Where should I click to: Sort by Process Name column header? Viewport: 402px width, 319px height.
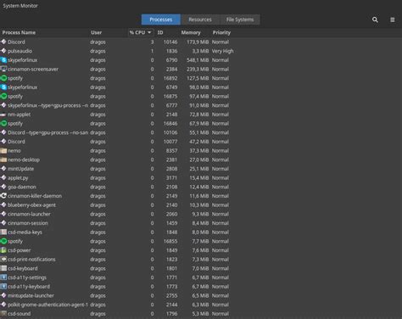[19, 32]
